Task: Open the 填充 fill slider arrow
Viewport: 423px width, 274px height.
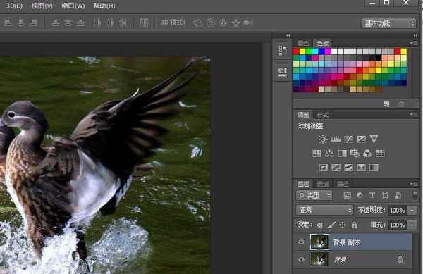Action: (412, 225)
